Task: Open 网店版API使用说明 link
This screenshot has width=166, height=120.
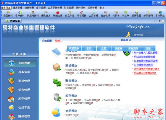Action: click(145, 73)
